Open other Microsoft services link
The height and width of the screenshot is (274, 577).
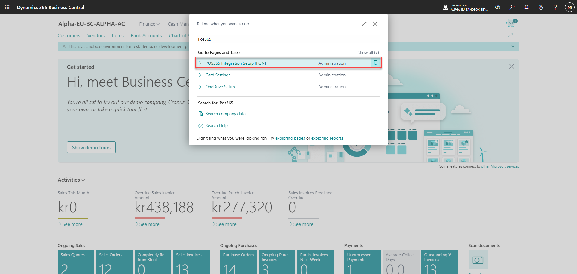click(500, 166)
